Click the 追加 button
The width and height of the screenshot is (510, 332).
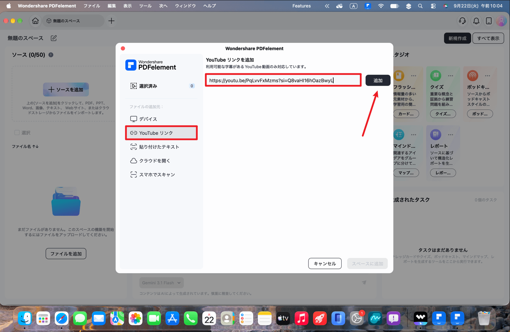click(378, 80)
